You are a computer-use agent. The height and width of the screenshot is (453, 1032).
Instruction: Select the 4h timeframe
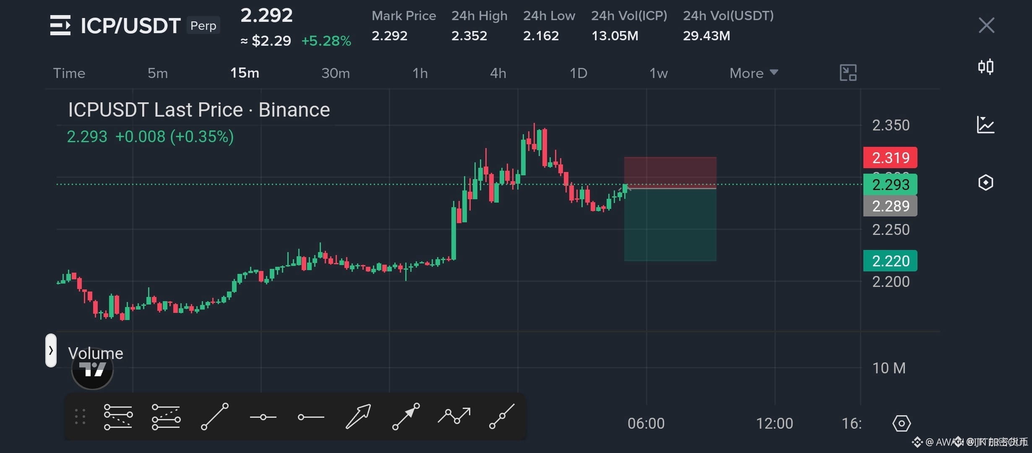tap(498, 73)
